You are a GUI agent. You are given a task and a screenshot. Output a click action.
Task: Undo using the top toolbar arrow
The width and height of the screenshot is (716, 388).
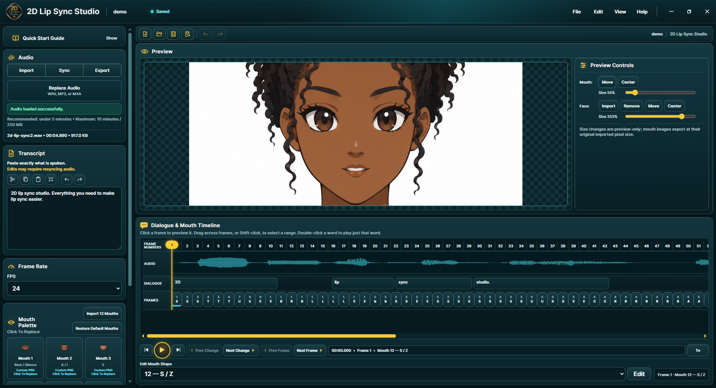click(x=206, y=34)
